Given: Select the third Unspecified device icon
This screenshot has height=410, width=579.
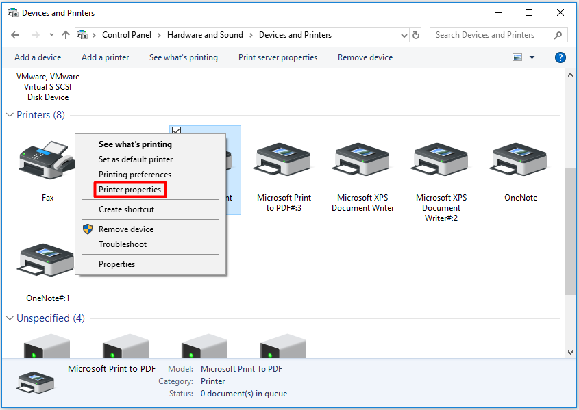Looking at the screenshot, I should pos(205,346).
